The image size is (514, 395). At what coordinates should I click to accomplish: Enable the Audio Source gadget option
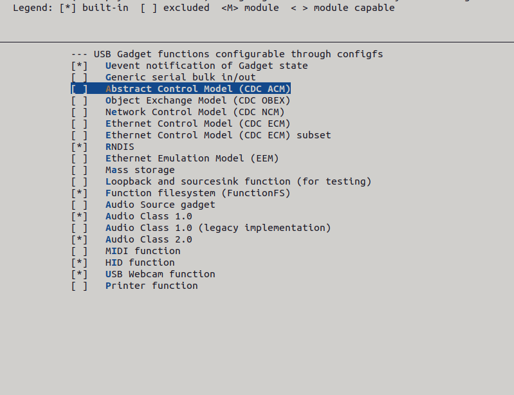(x=79, y=205)
